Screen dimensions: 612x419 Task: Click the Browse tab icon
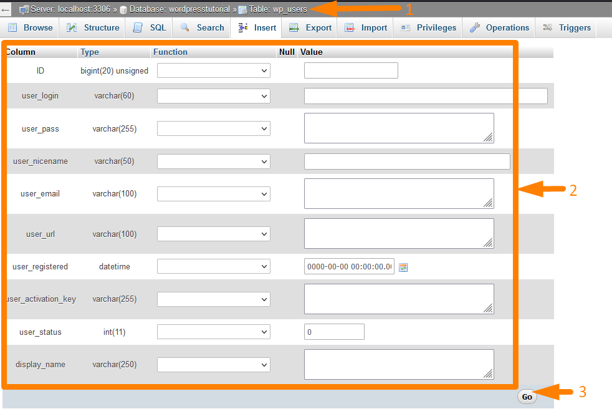coord(12,27)
